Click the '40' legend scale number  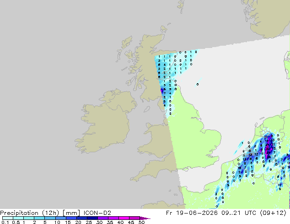120,222
